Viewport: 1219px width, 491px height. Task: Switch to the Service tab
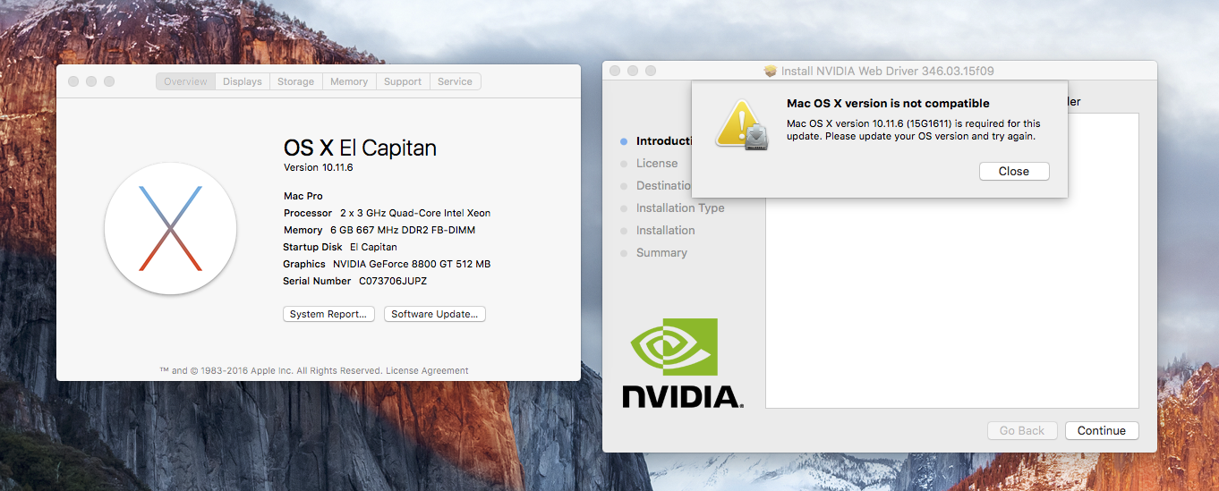pos(455,81)
